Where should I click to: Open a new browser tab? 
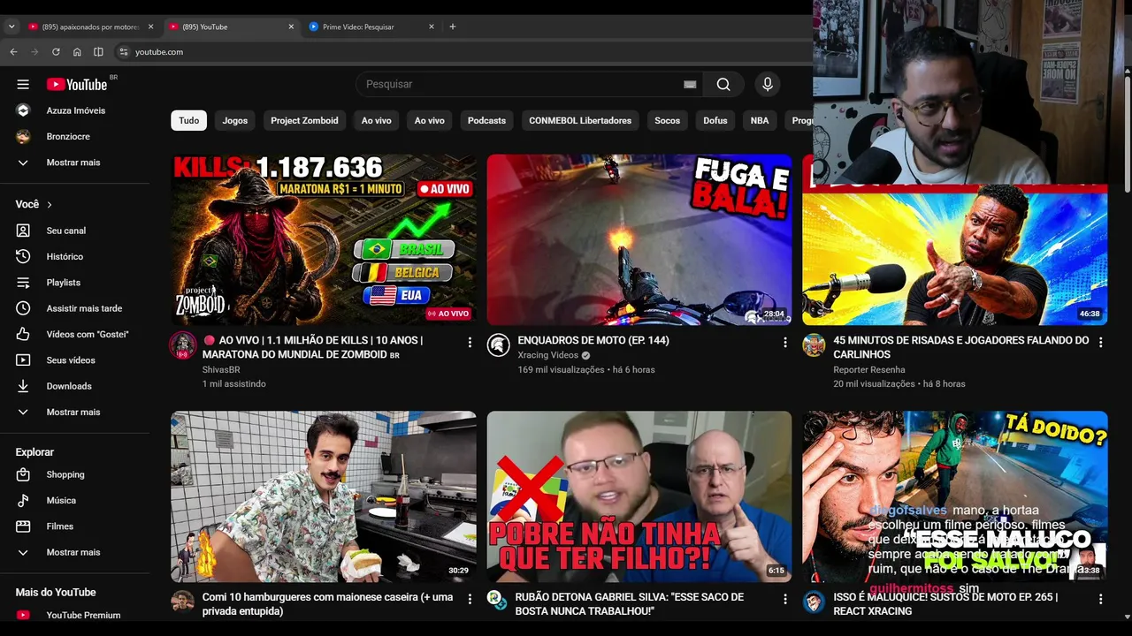tap(453, 26)
